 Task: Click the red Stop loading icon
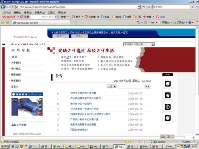pos(149,7)
